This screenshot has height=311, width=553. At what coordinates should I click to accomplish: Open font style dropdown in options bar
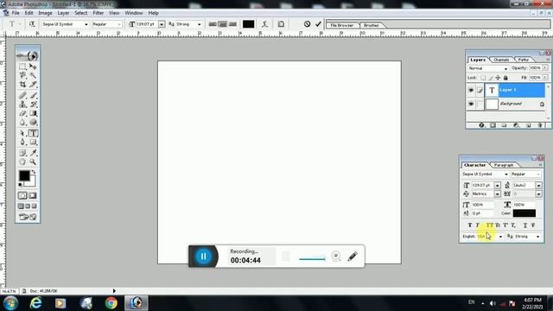[119, 24]
